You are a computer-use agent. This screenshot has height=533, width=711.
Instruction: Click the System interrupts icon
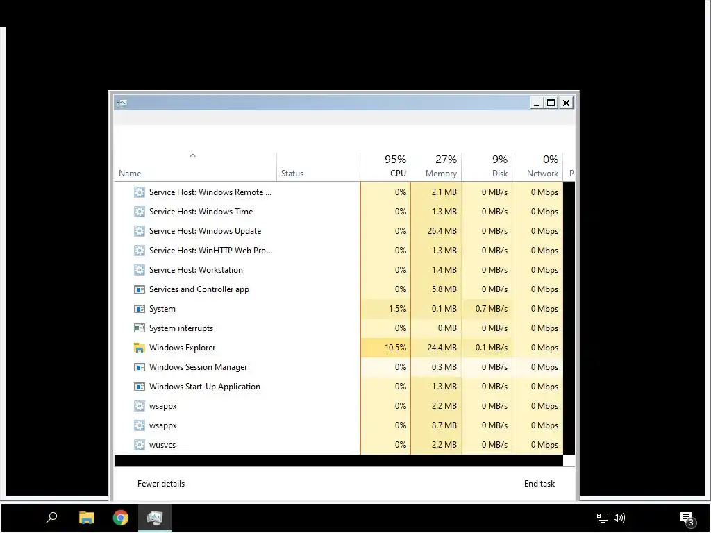(x=139, y=328)
